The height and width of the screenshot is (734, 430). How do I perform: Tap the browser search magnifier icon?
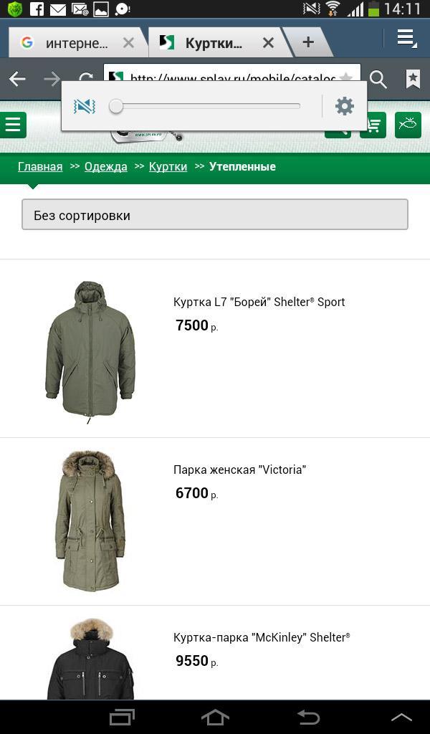378,80
